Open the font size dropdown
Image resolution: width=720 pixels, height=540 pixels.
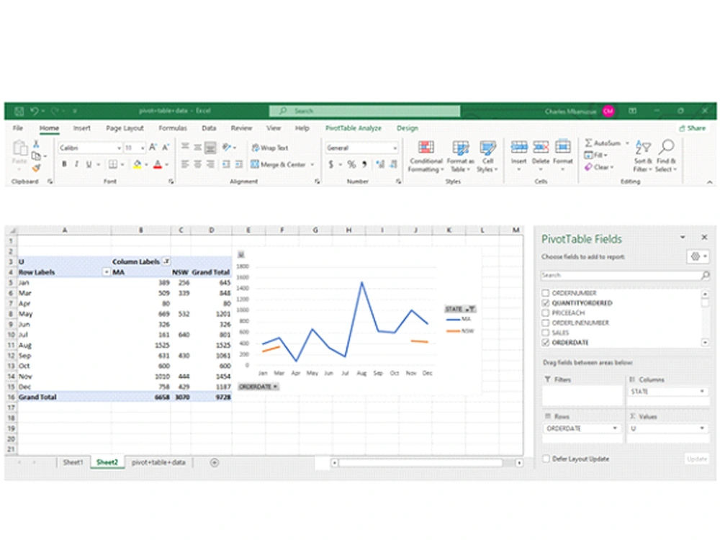tap(143, 148)
